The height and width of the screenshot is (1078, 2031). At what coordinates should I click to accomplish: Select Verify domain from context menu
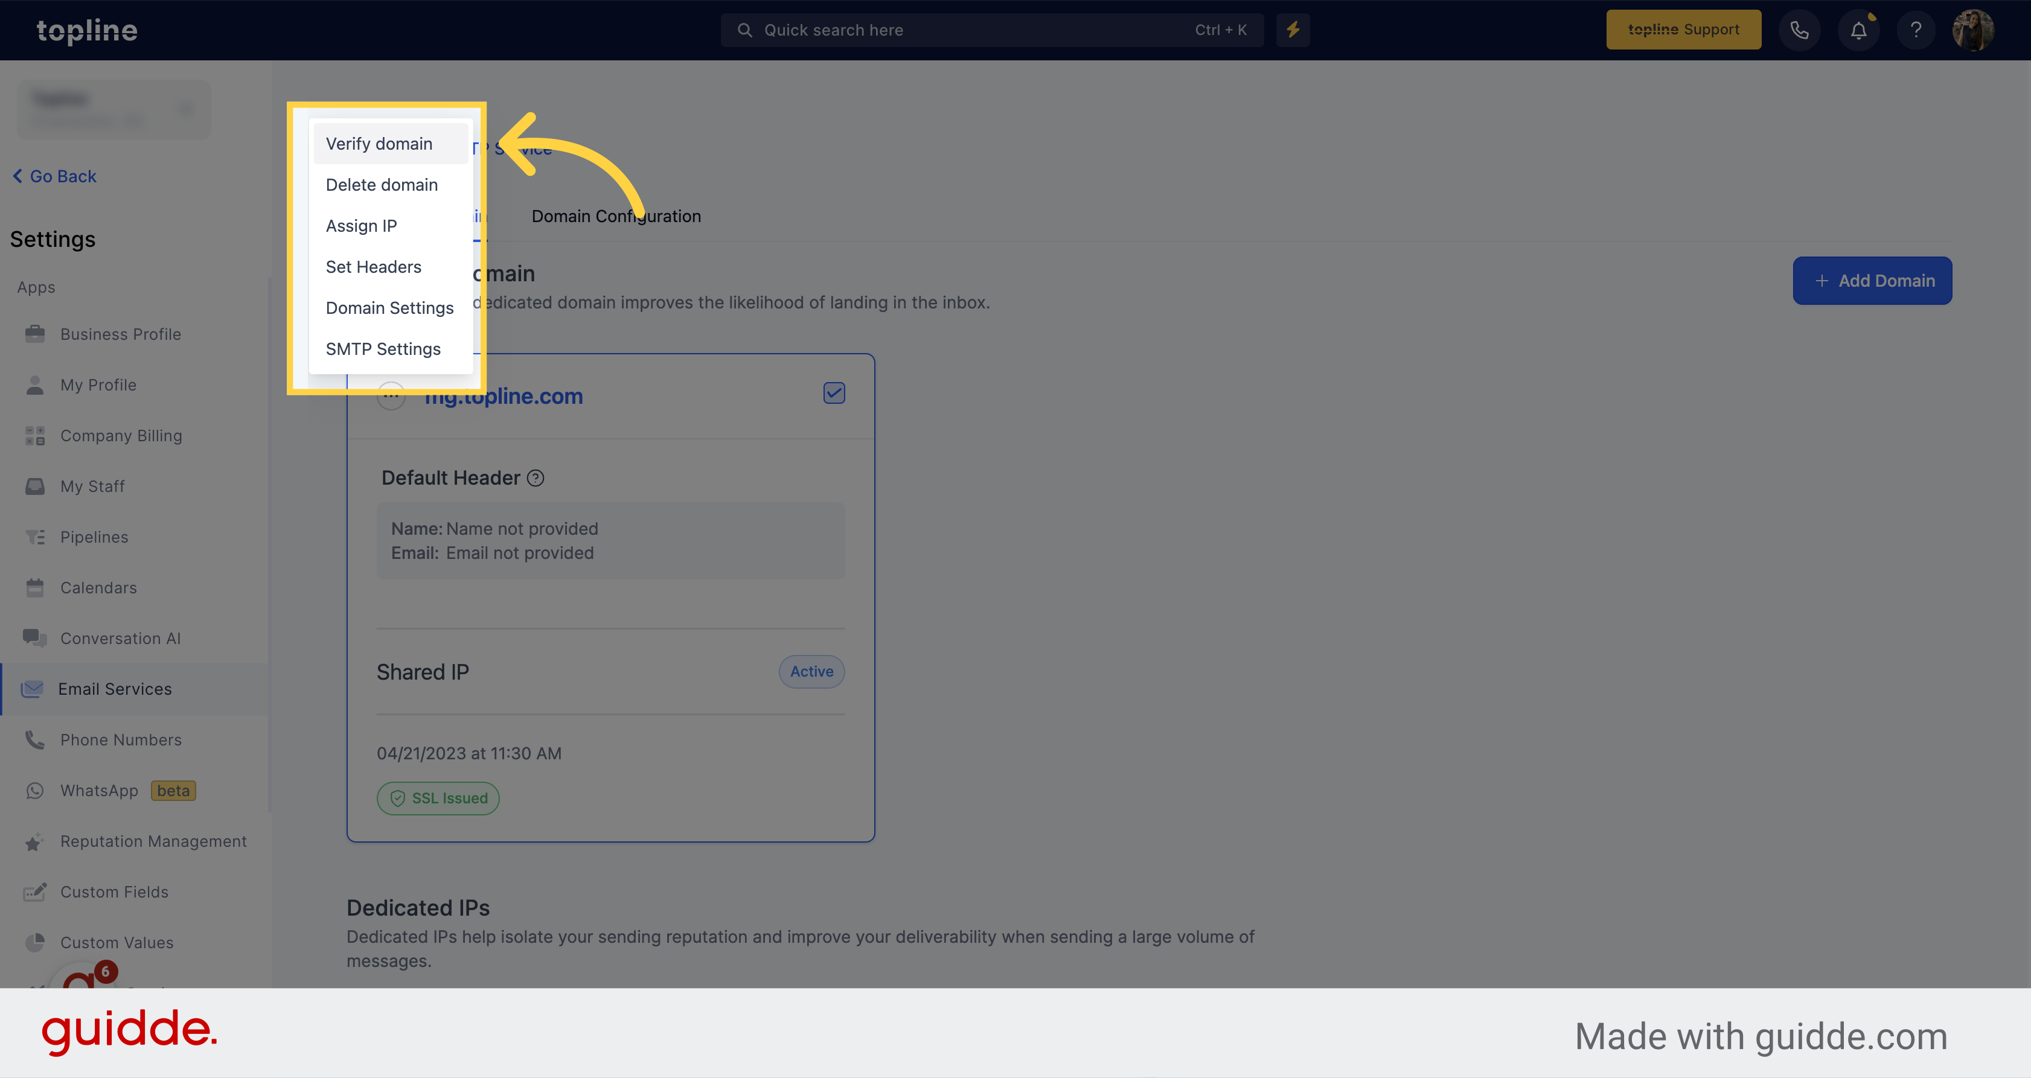[379, 144]
